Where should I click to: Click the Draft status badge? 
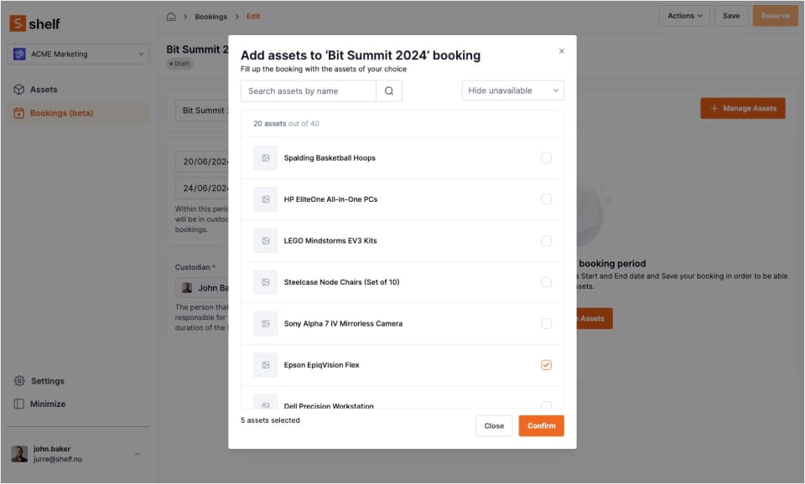click(x=179, y=64)
